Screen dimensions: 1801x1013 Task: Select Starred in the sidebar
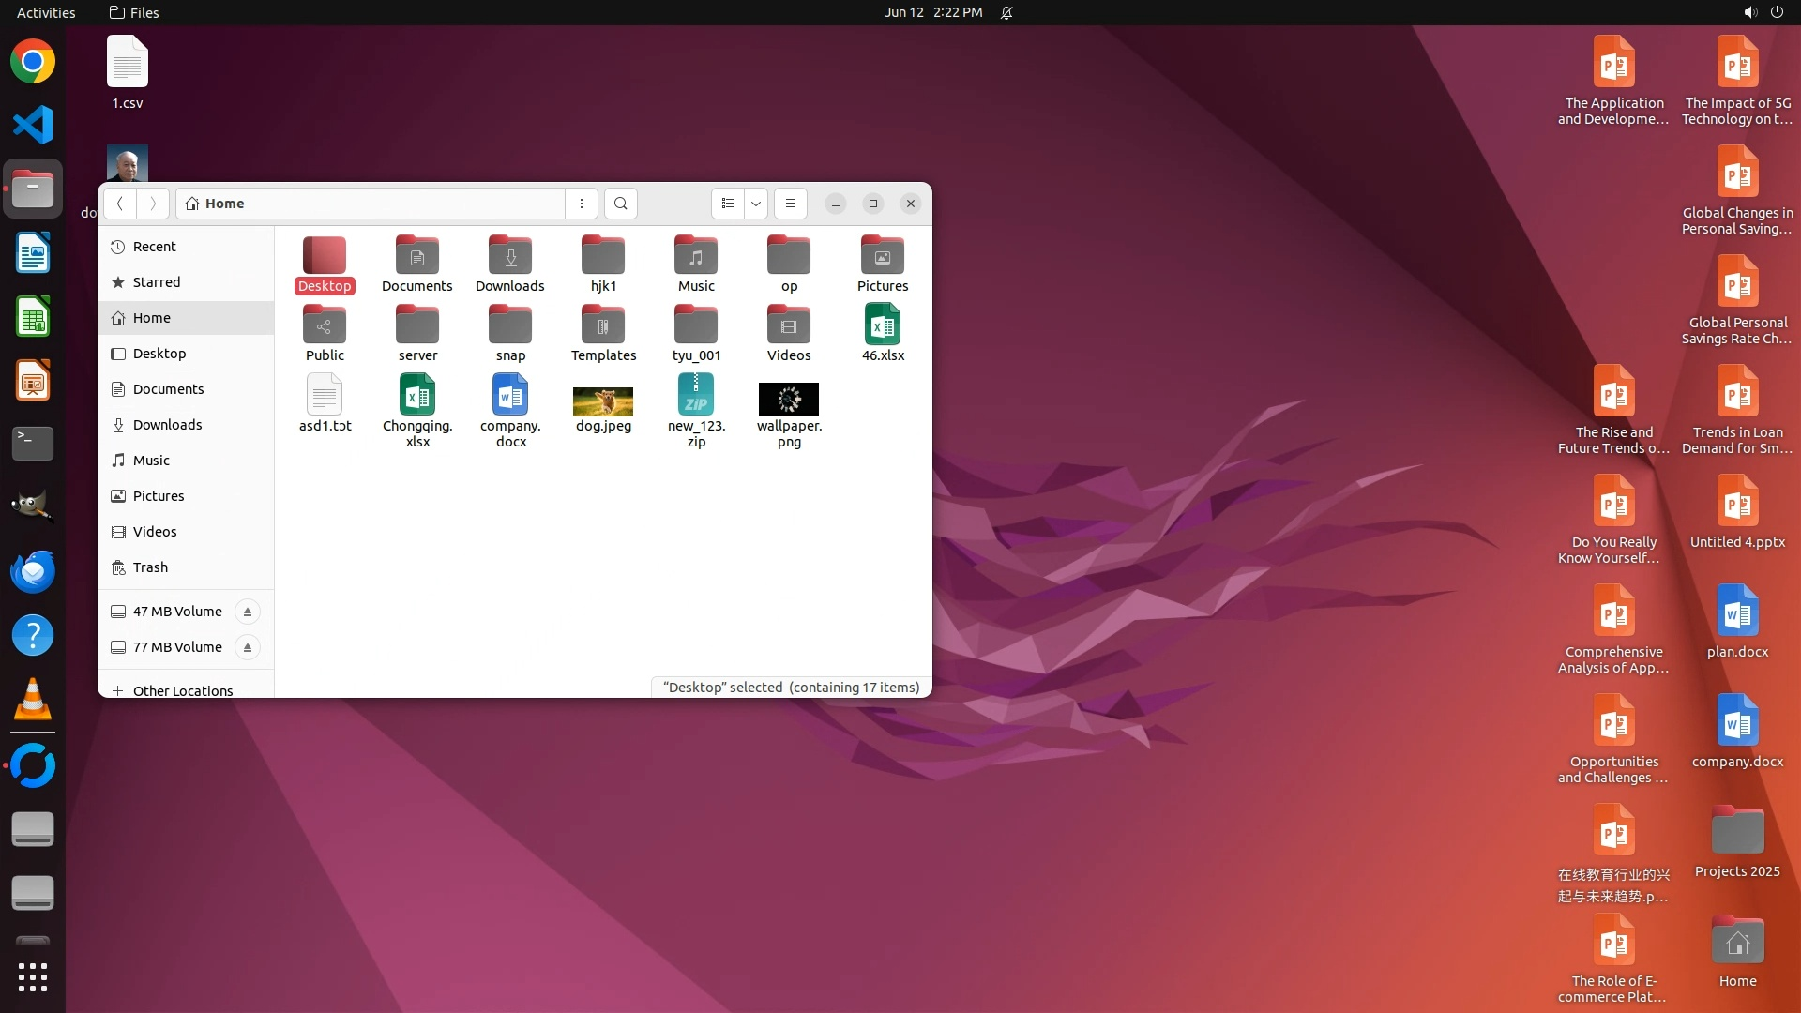point(157,282)
